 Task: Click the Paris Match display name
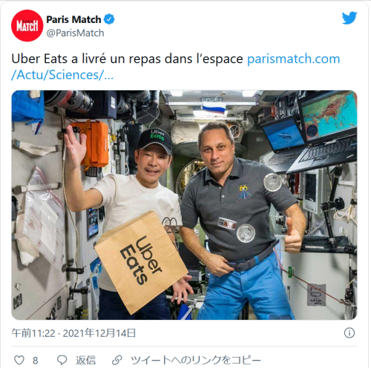[x=73, y=19]
